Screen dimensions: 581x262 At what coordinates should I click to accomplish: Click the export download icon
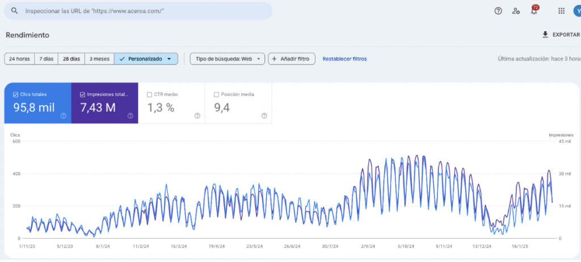[545, 35]
